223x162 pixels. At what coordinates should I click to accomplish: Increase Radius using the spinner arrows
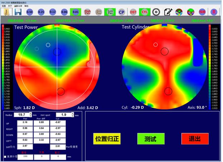click(x=31, y=114)
